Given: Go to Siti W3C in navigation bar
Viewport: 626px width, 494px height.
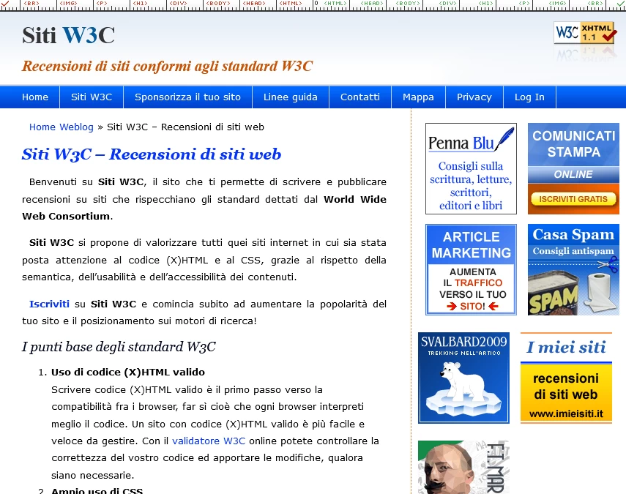Looking at the screenshot, I should click(92, 97).
